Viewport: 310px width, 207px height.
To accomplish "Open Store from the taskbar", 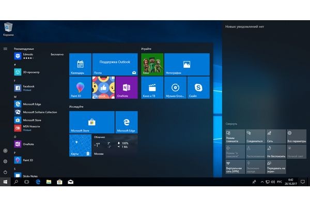I will (x=59, y=182).
